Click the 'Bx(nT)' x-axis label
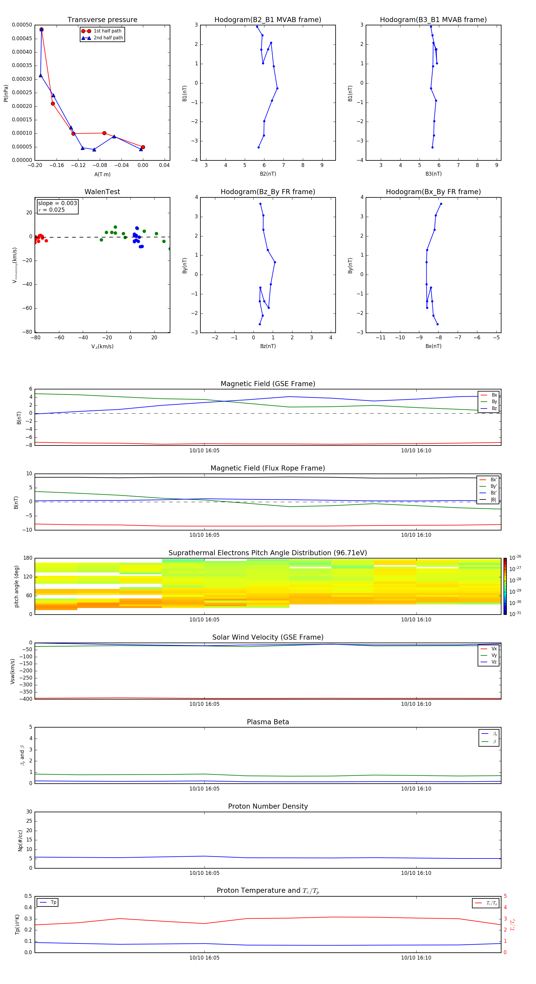 (433, 346)
